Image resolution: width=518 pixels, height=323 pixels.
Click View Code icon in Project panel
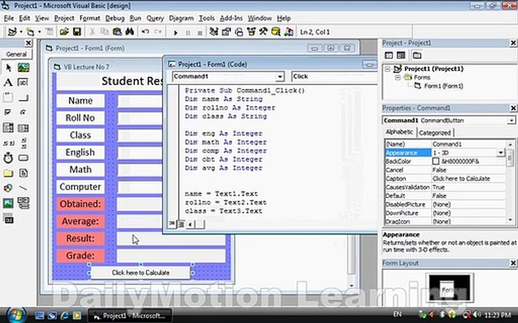tap(389, 55)
